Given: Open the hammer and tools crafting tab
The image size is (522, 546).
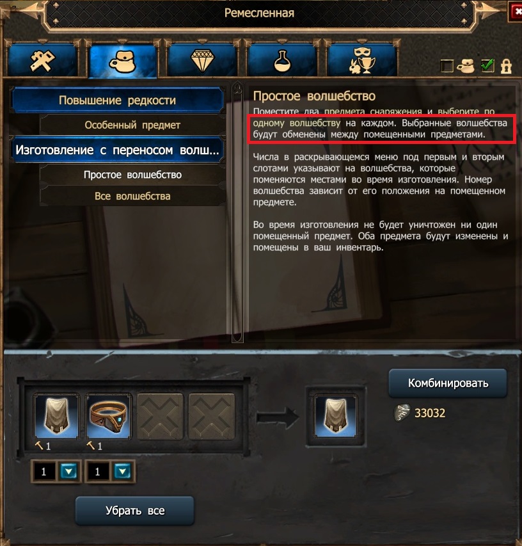Looking at the screenshot, I should pyautogui.click(x=42, y=60).
